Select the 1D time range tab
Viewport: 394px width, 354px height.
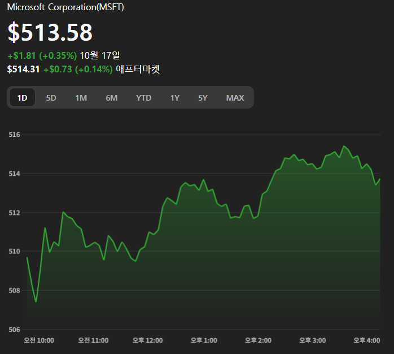[x=23, y=98]
